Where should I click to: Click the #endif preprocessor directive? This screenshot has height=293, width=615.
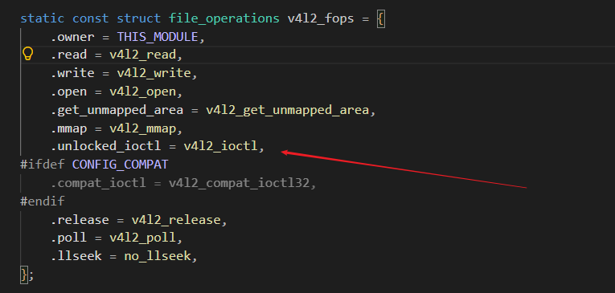[43, 201]
